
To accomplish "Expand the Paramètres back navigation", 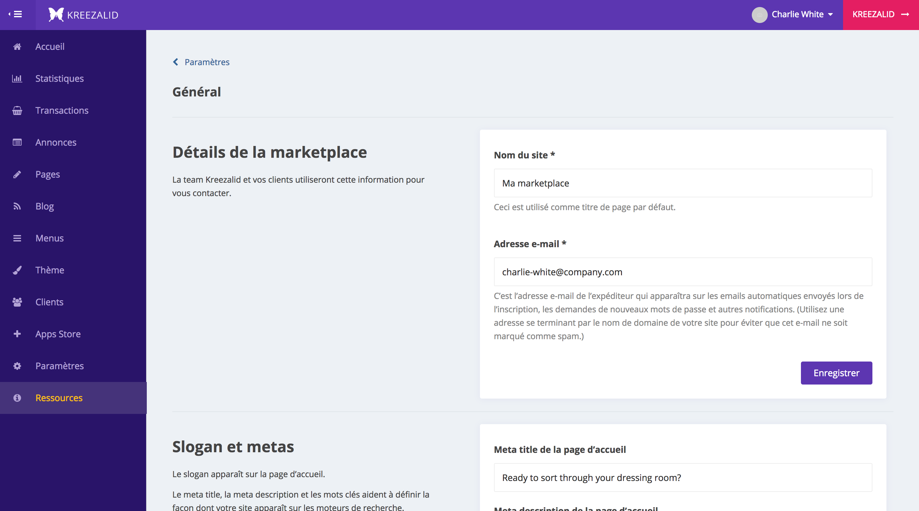I will tap(201, 62).
